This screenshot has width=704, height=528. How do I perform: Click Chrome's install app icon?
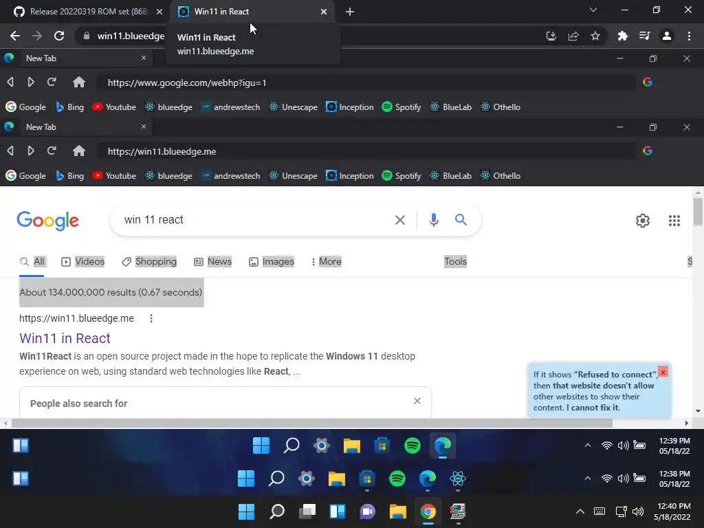coord(551,36)
